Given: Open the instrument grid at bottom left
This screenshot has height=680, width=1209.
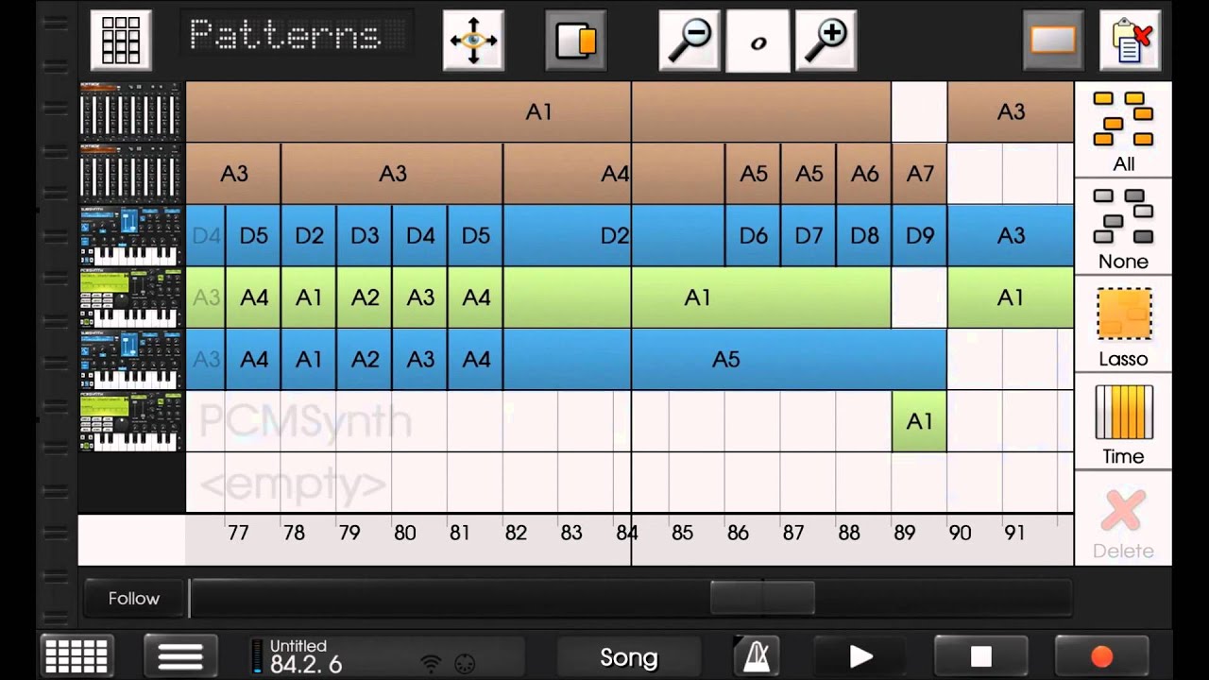Looking at the screenshot, I should tap(77, 655).
